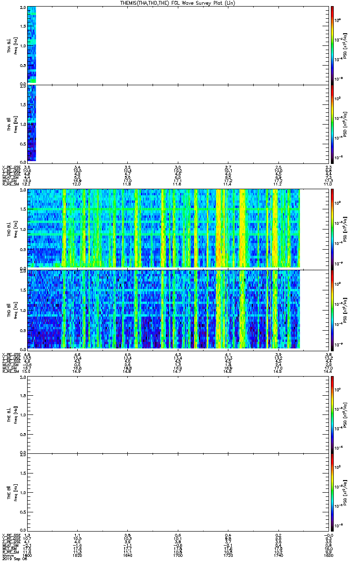Click the THA B-parallel spectrogram data strip
This screenshot has height=562, width=351.
click(31, 123)
